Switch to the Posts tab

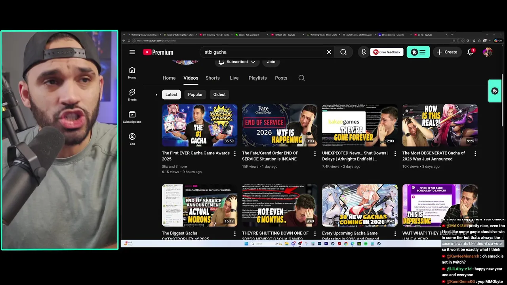pos(281,78)
